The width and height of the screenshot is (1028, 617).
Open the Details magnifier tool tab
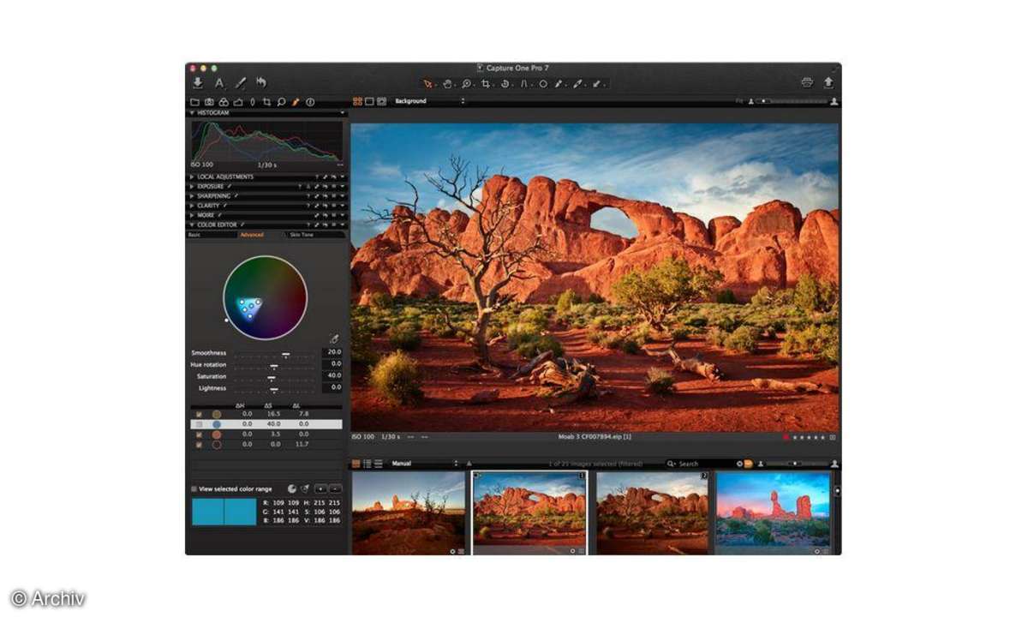(x=281, y=102)
